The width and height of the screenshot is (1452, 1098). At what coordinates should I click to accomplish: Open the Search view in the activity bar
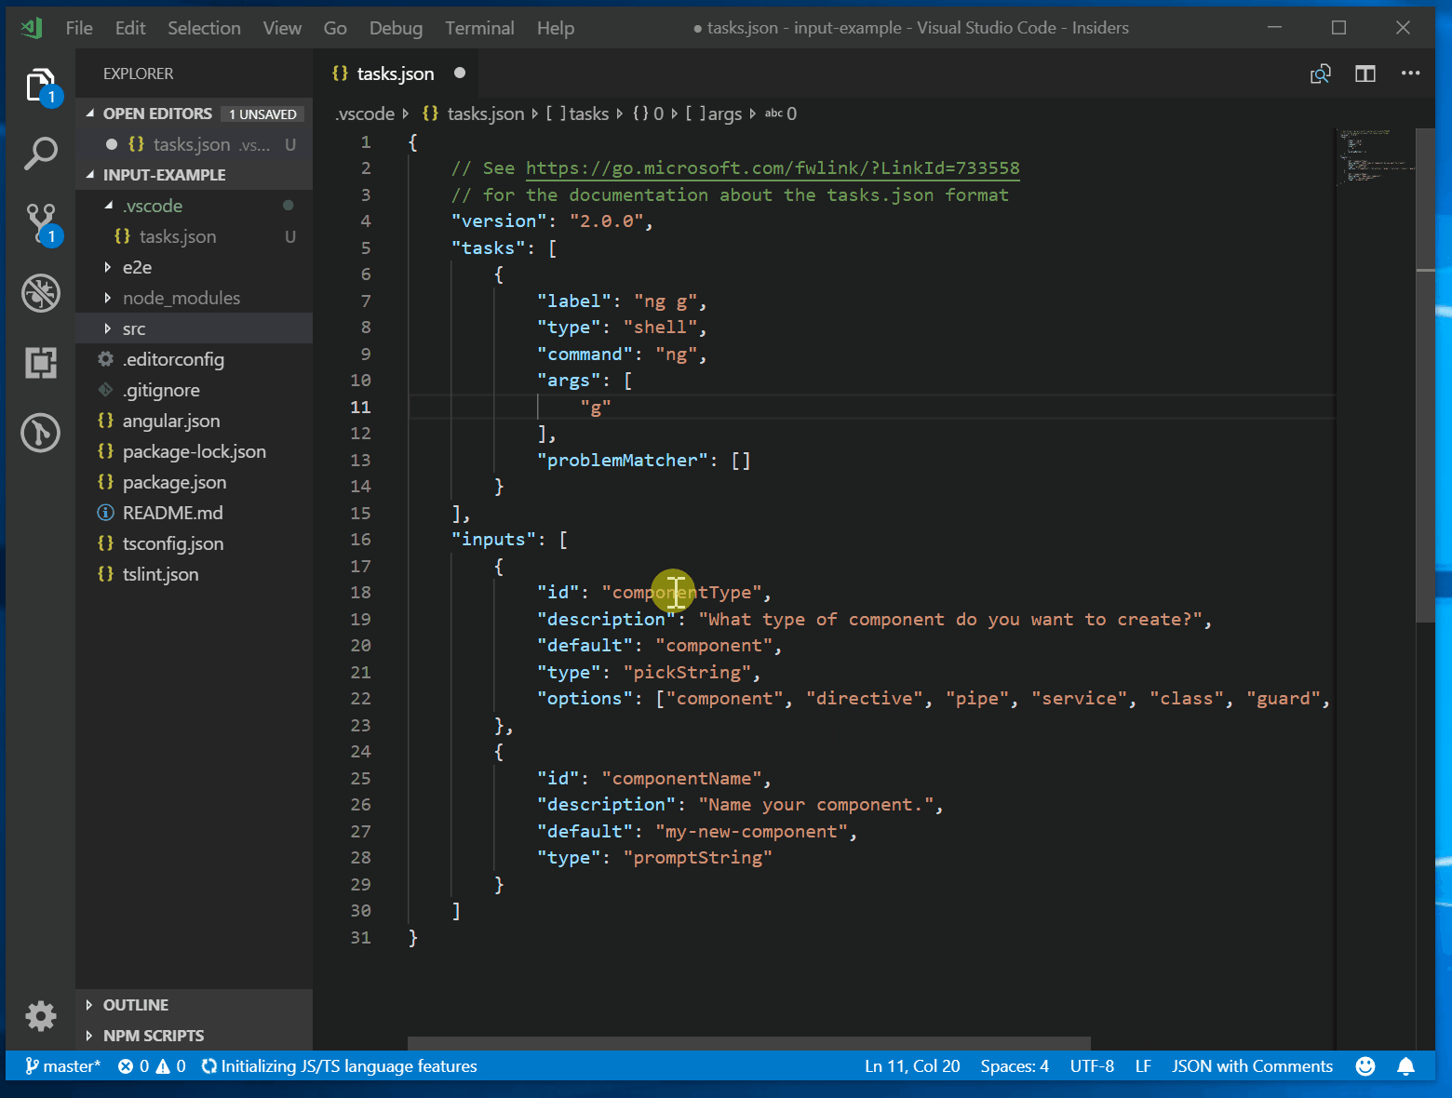(x=40, y=154)
